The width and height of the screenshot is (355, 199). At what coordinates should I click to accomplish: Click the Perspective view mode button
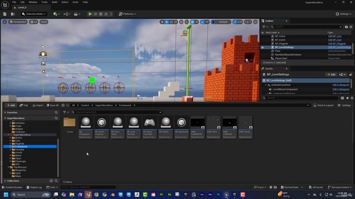[x=18, y=22]
